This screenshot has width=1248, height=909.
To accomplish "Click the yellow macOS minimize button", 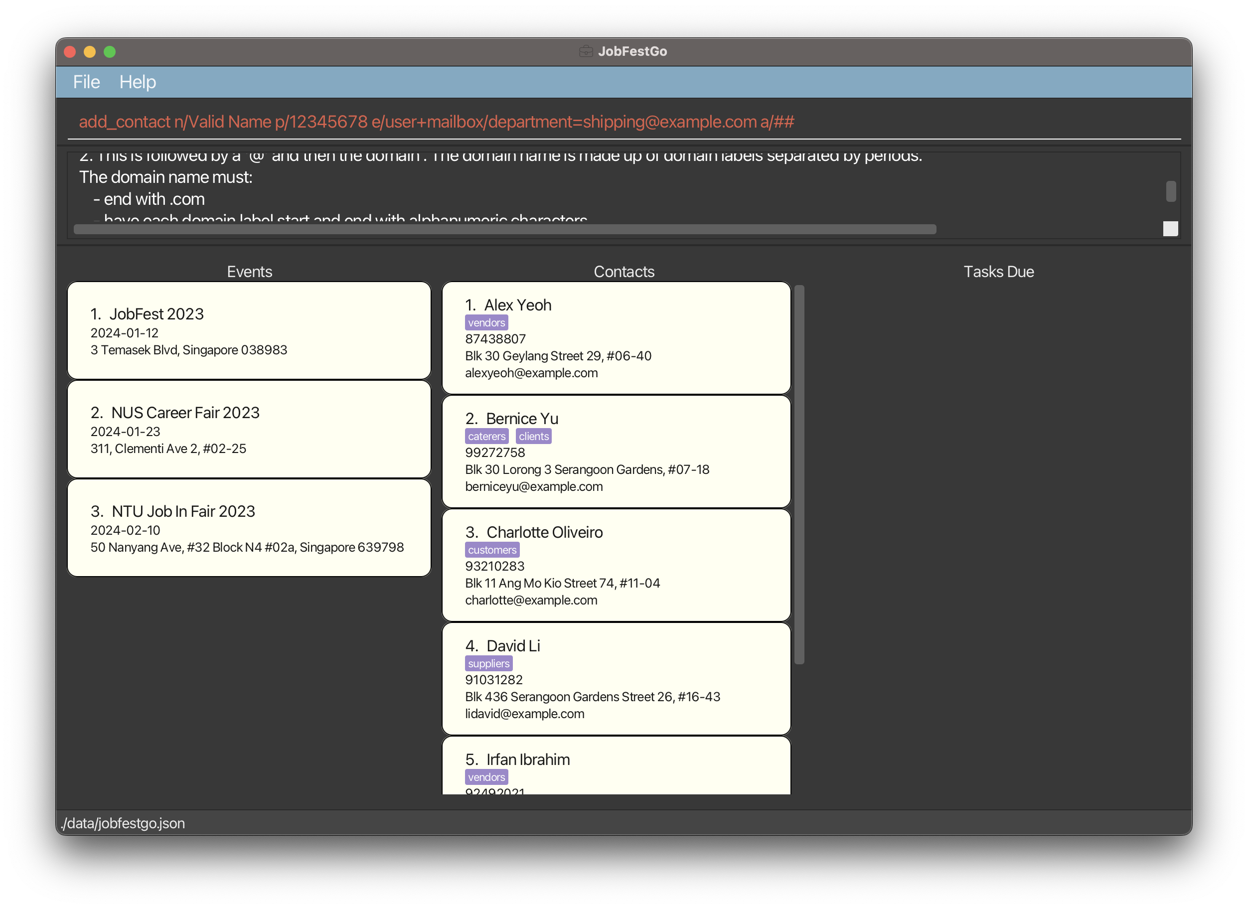I will point(90,52).
